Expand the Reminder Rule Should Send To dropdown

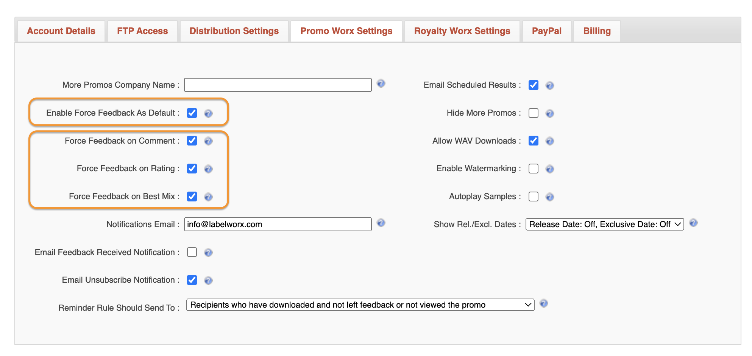click(360, 305)
